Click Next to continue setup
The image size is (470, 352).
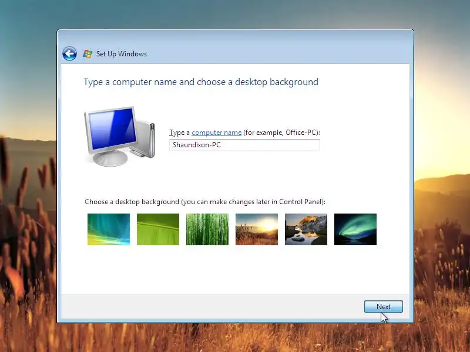pos(384,307)
